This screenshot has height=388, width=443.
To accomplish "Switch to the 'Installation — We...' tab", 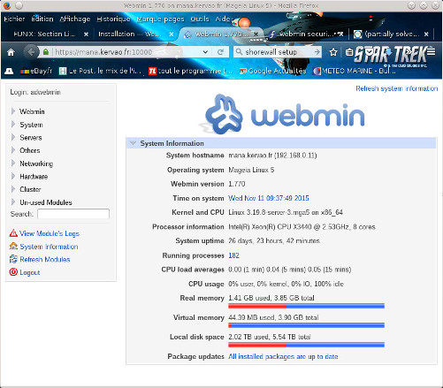I will coord(130,34).
